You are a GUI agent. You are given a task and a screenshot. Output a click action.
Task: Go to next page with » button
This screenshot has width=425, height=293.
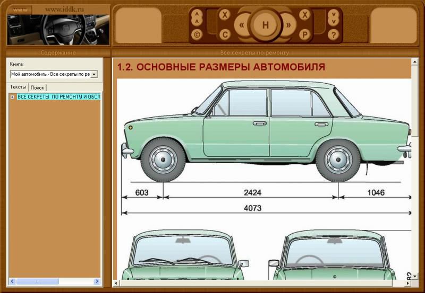pyautogui.click(x=288, y=25)
